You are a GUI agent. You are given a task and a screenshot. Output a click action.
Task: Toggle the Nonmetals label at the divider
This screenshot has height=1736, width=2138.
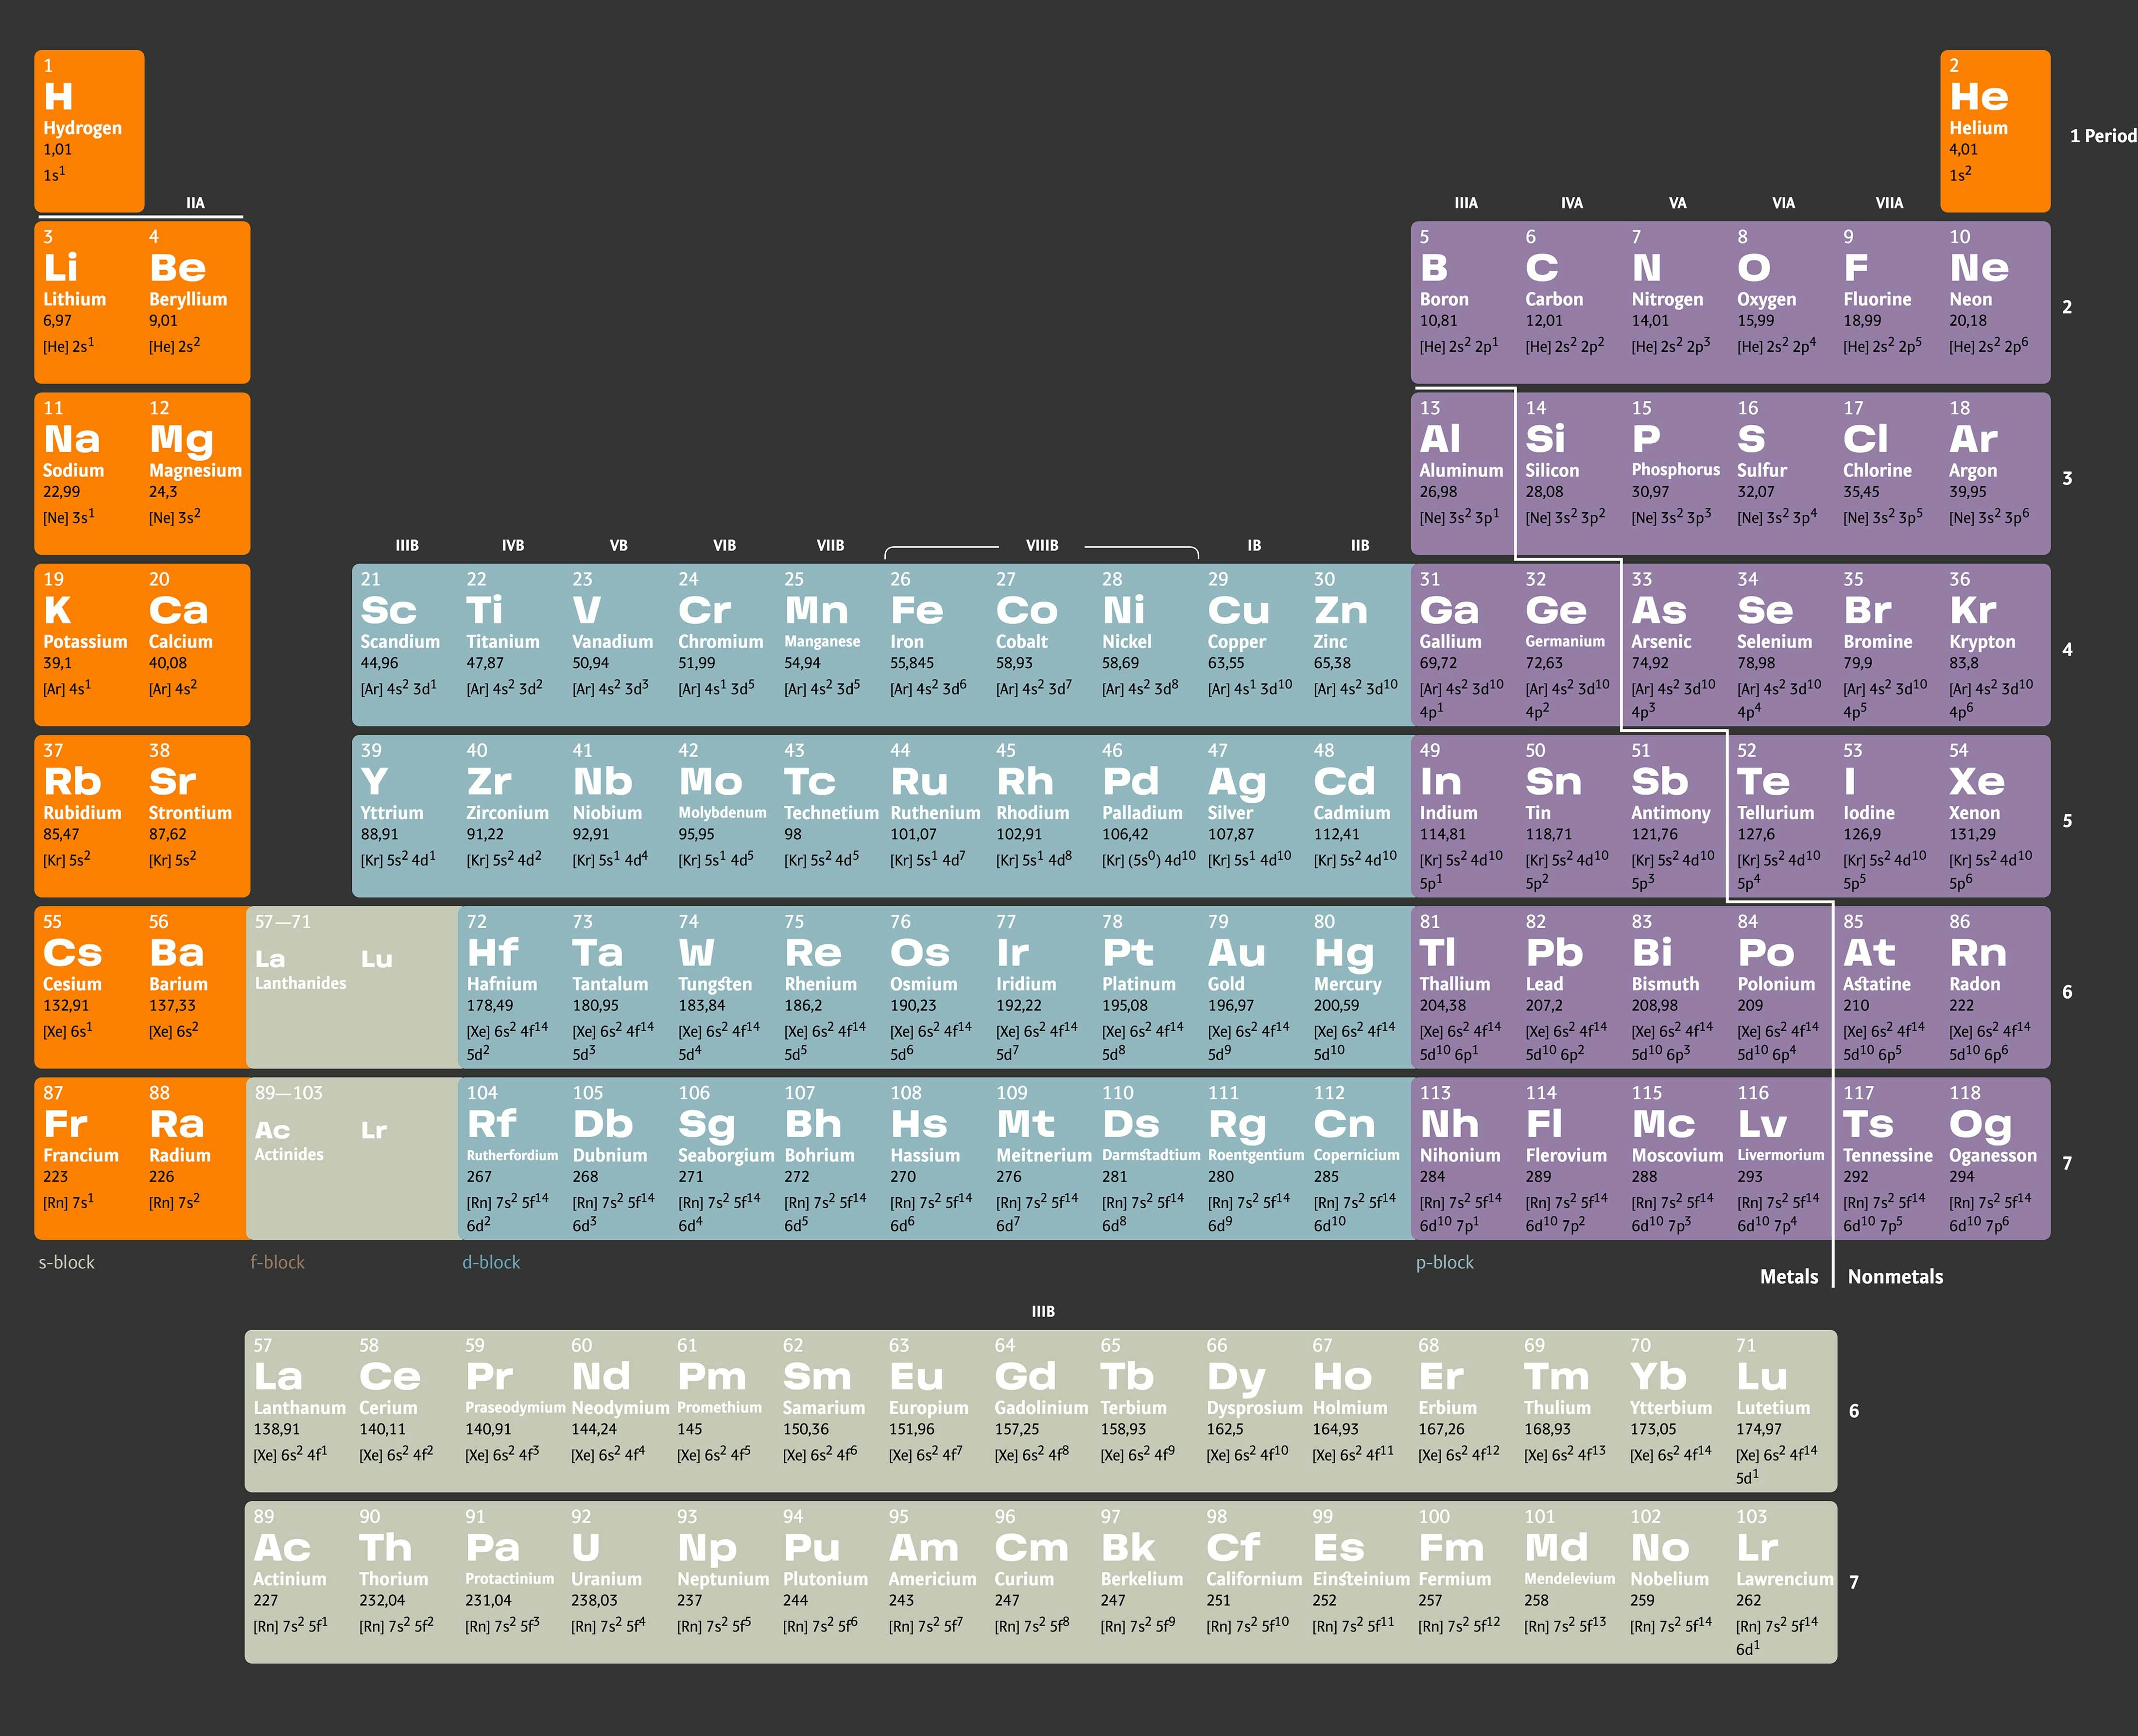[x=1895, y=1277]
